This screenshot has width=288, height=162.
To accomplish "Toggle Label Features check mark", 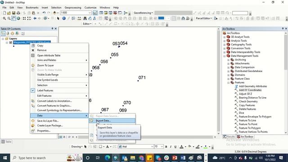I will tap(33, 90).
